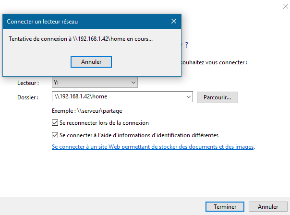Click the Lecteur label
The height and width of the screenshot is (215, 290).
point(28,83)
